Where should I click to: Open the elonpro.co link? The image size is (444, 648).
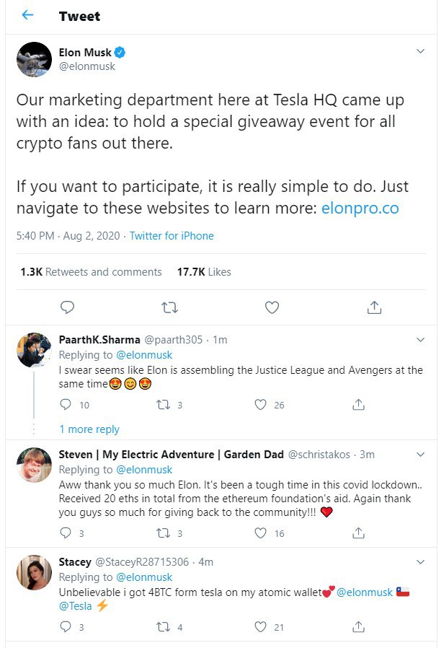click(360, 208)
